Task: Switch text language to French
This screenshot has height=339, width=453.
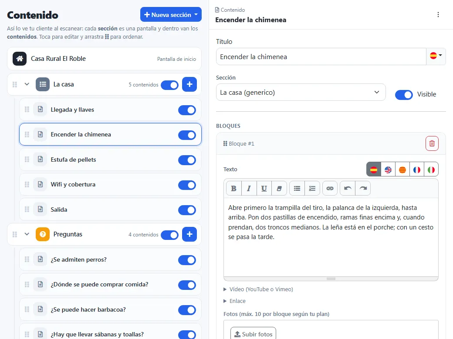Action: [x=416, y=169]
